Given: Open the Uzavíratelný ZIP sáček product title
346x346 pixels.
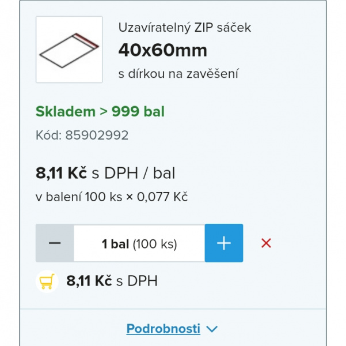Looking at the screenshot, I should coord(185,28).
